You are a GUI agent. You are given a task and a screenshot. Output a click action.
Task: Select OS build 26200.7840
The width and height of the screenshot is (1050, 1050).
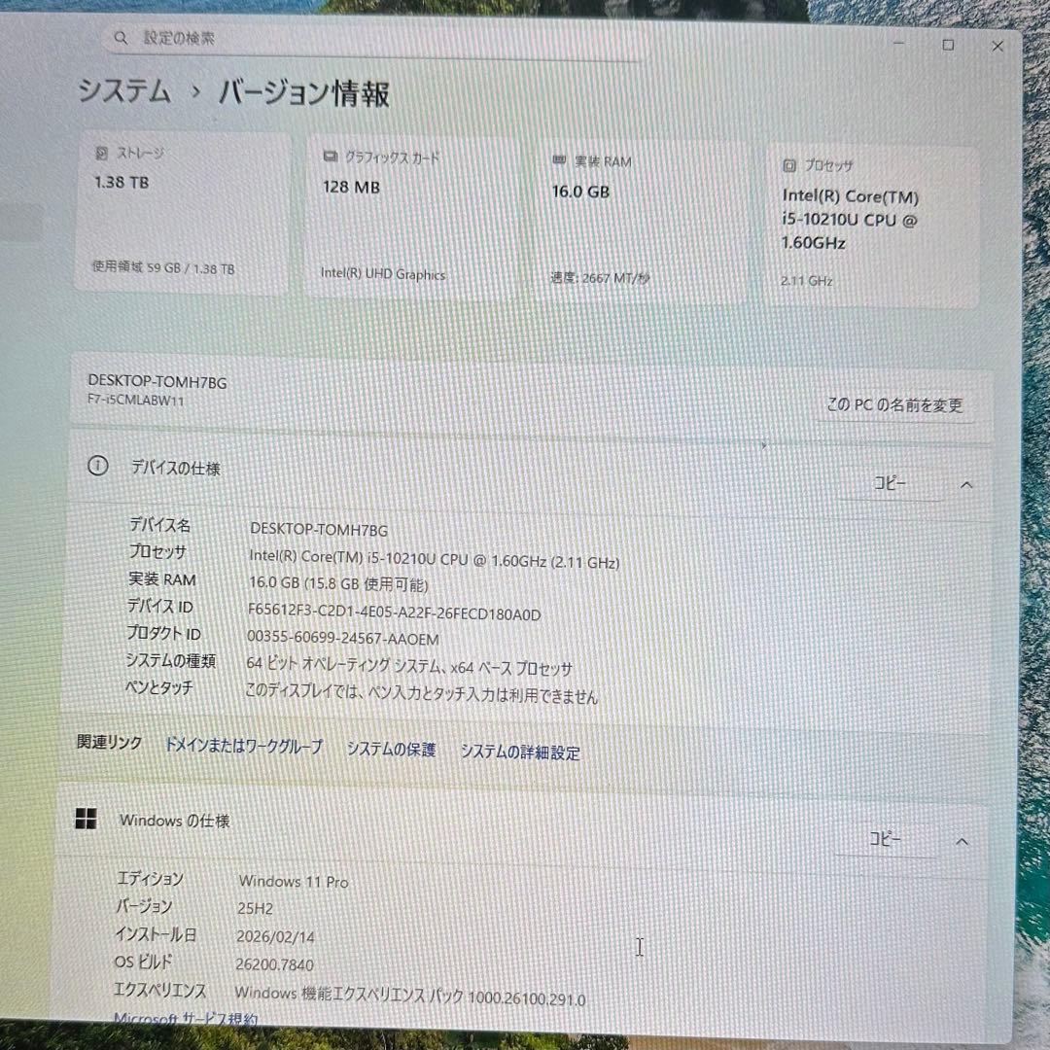click(x=274, y=964)
